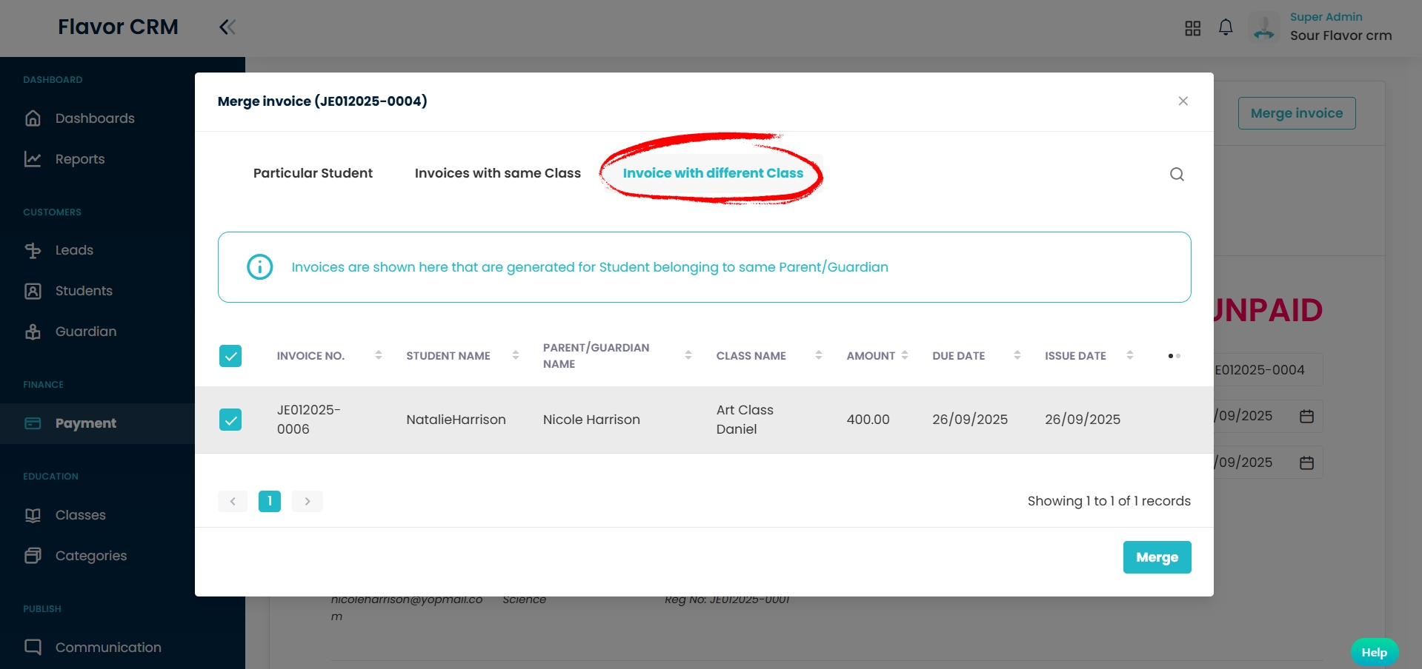The height and width of the screenshot is (669, 1422).
Task: Click the column options dots icon
Action: (1174, 356)
